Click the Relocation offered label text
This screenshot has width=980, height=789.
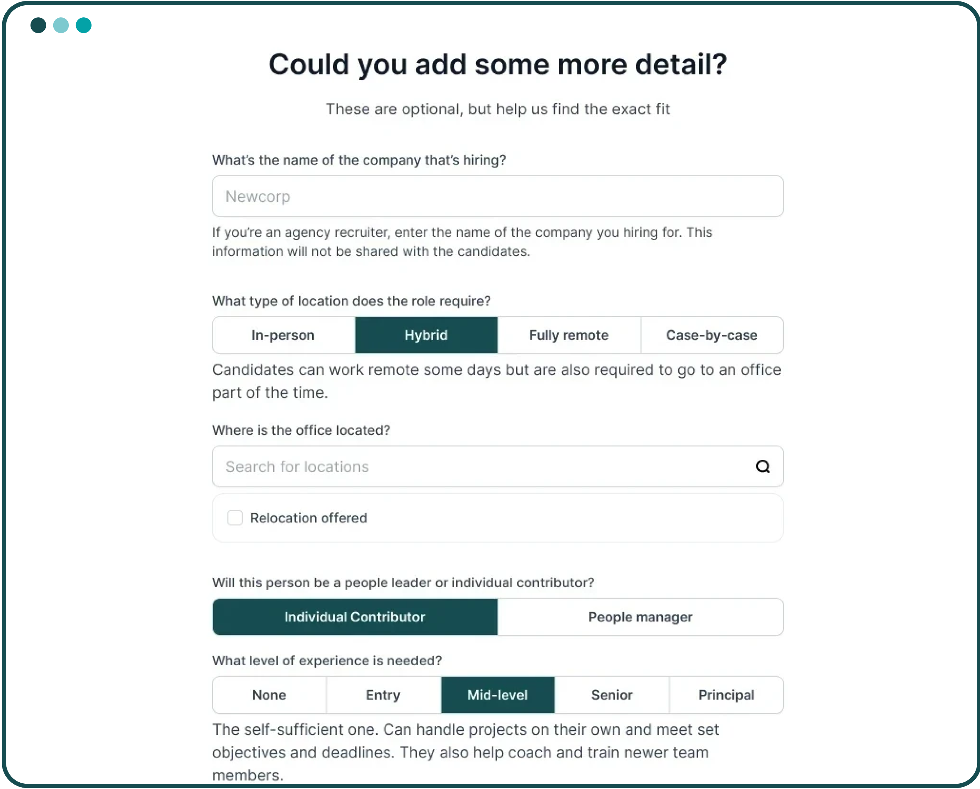click(308, 517)
